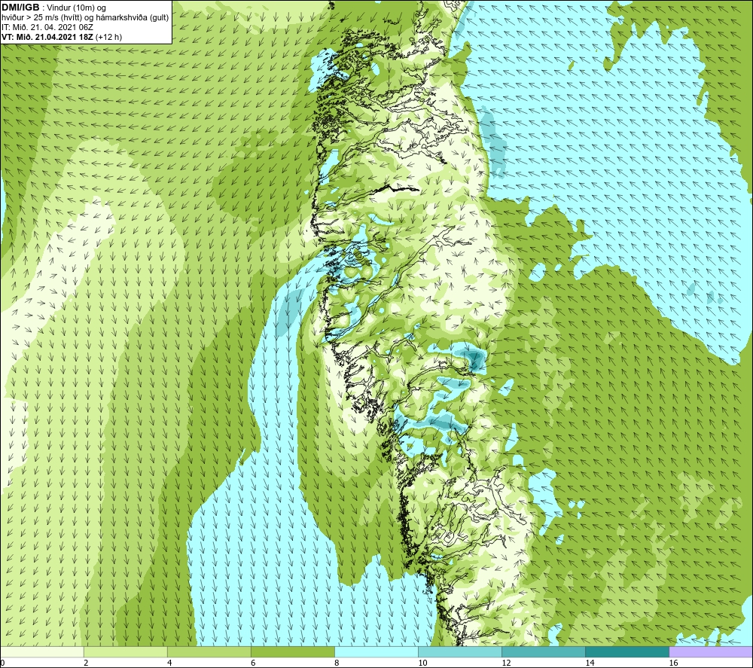753x668 pixels.
Task: Click the 6–8 m/s olive green legend swatch
Action: click(x=292, y=652)
